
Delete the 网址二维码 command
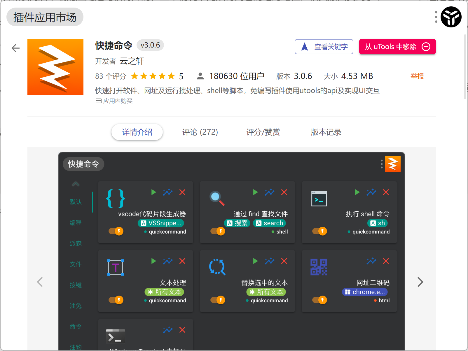(386, 261)
